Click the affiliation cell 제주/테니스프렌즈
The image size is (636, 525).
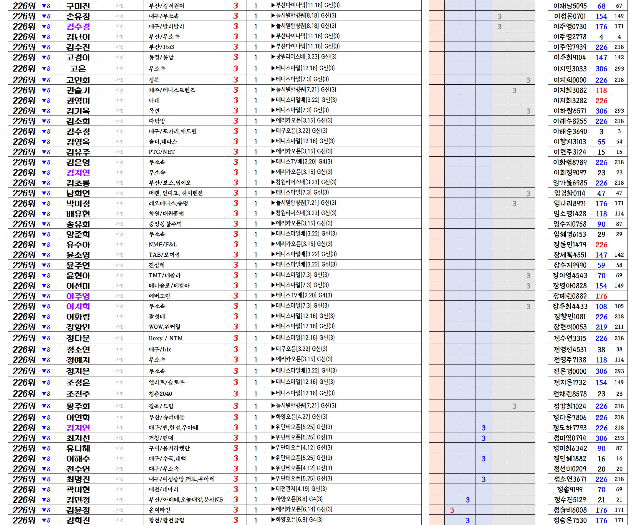[x=172, y=90]
